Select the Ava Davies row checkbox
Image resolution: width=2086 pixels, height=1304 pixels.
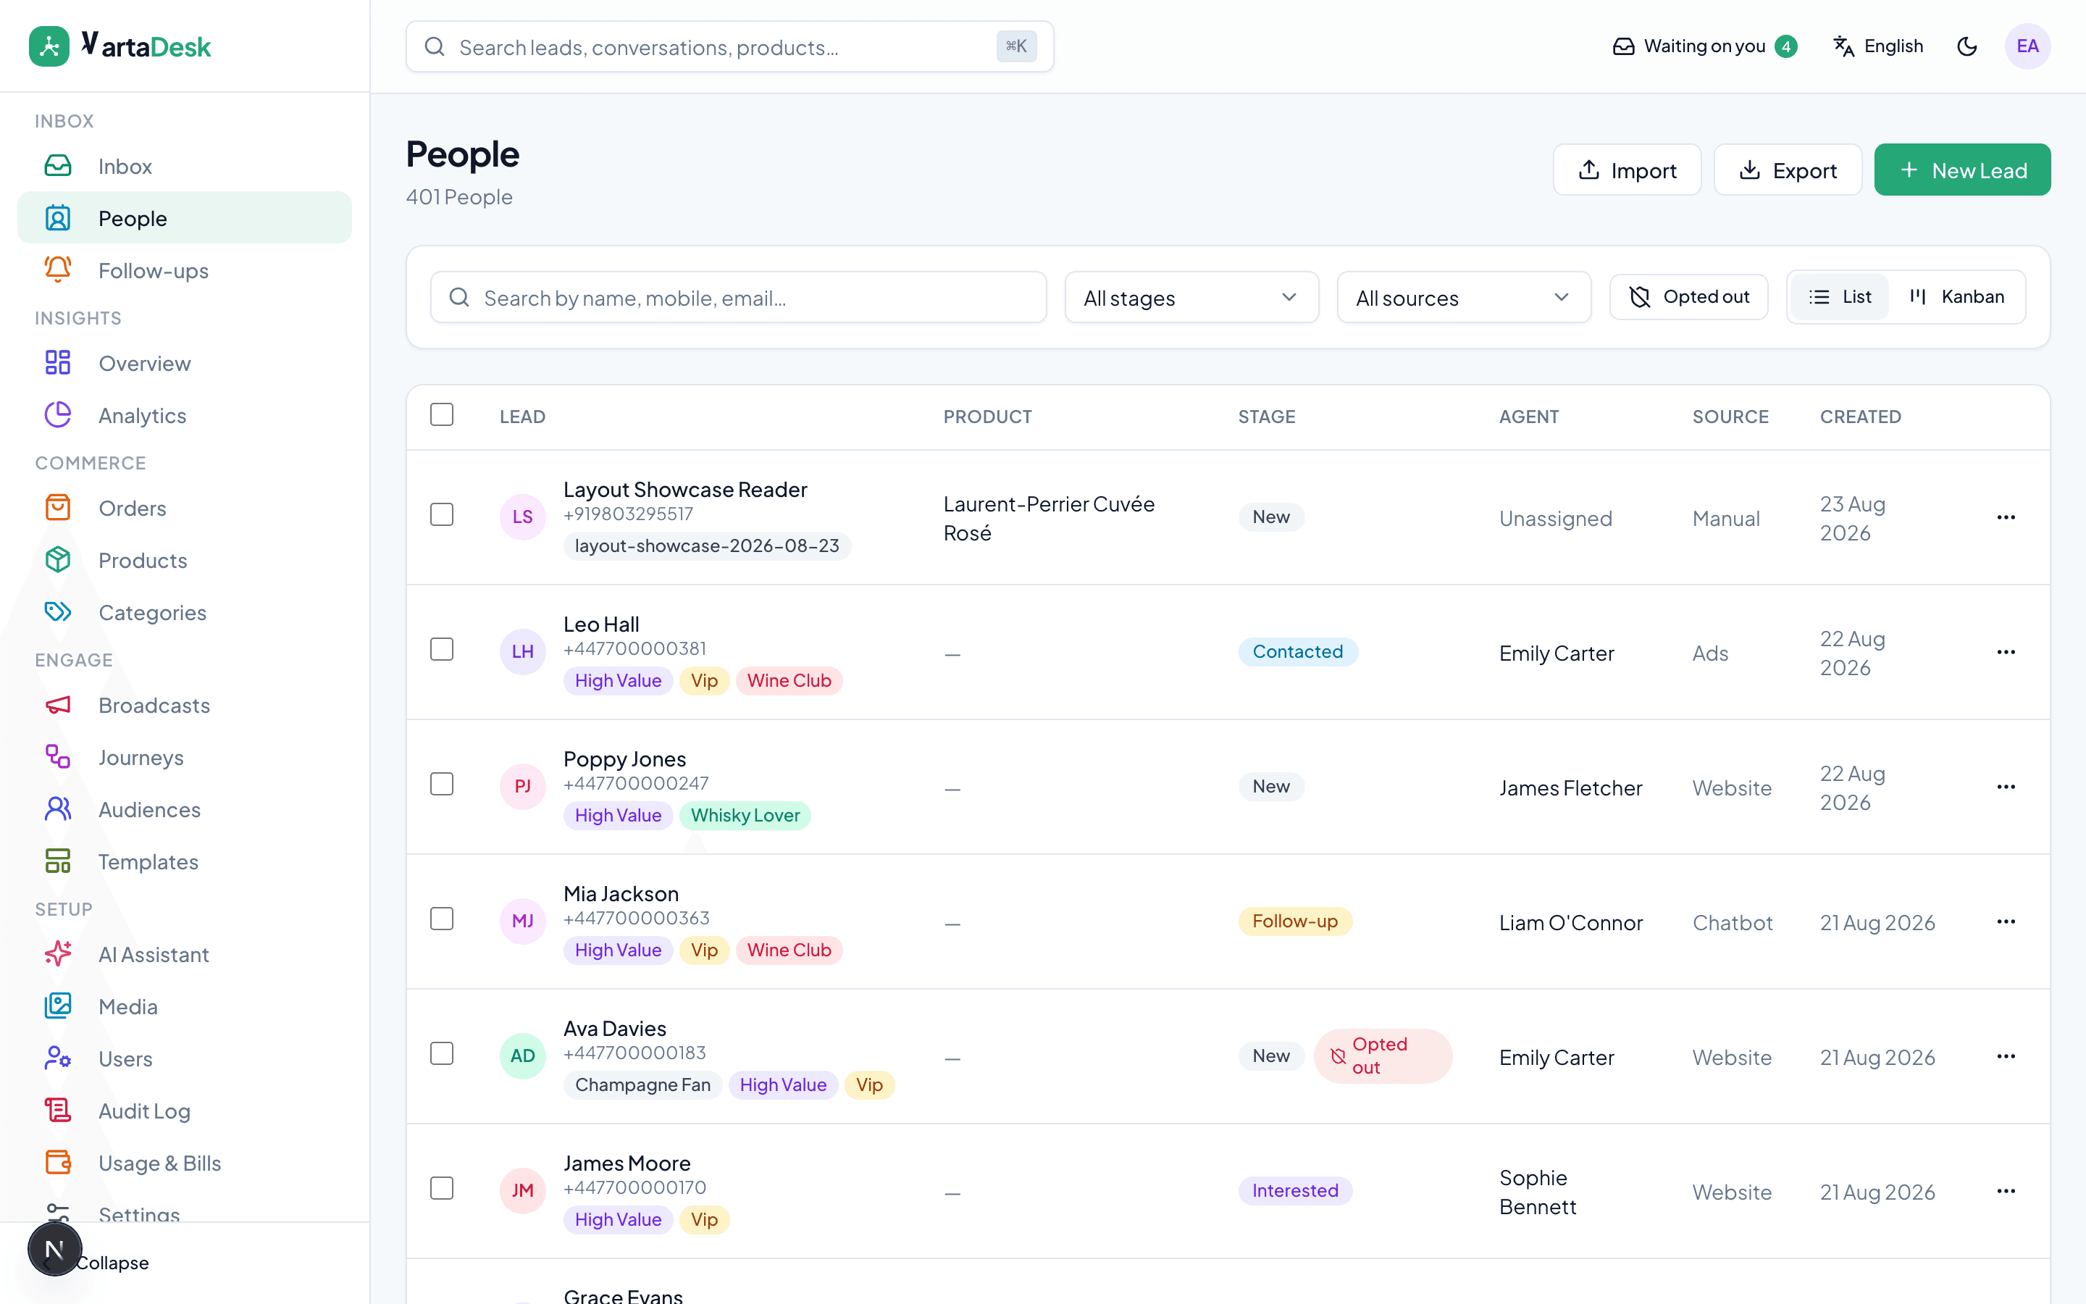click(x=441, y=1054)
